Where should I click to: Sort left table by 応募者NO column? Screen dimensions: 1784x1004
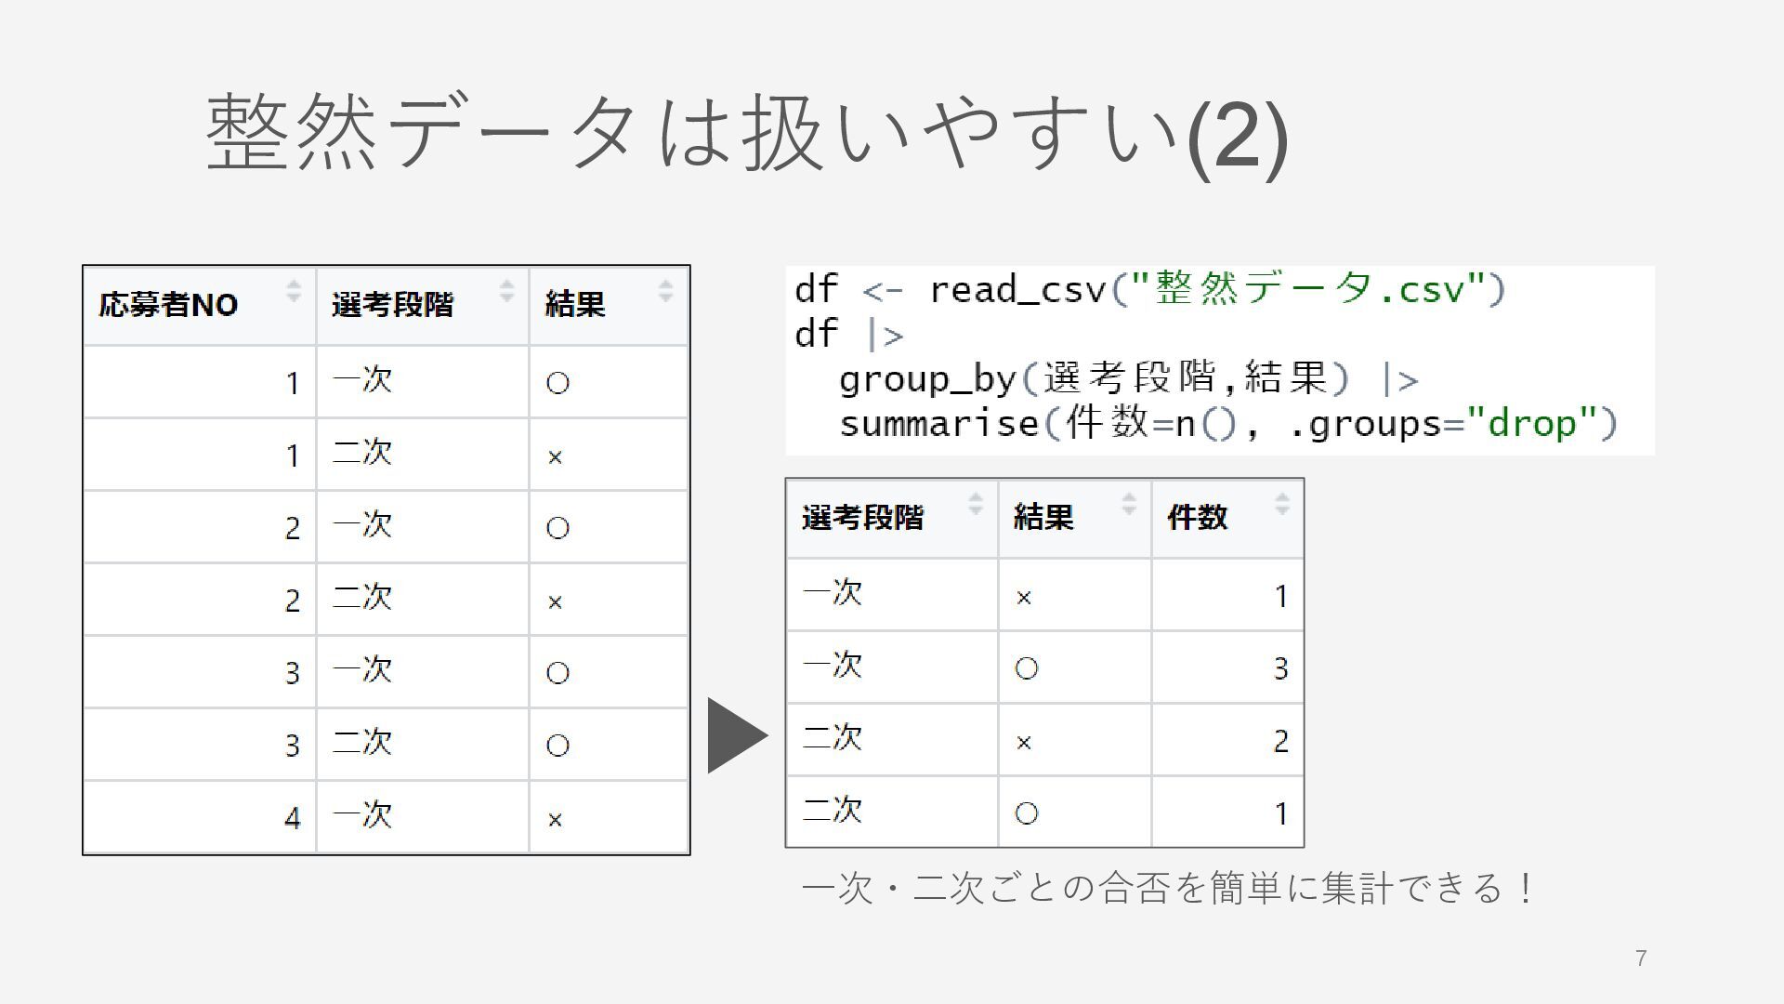(x=294, y=291)
